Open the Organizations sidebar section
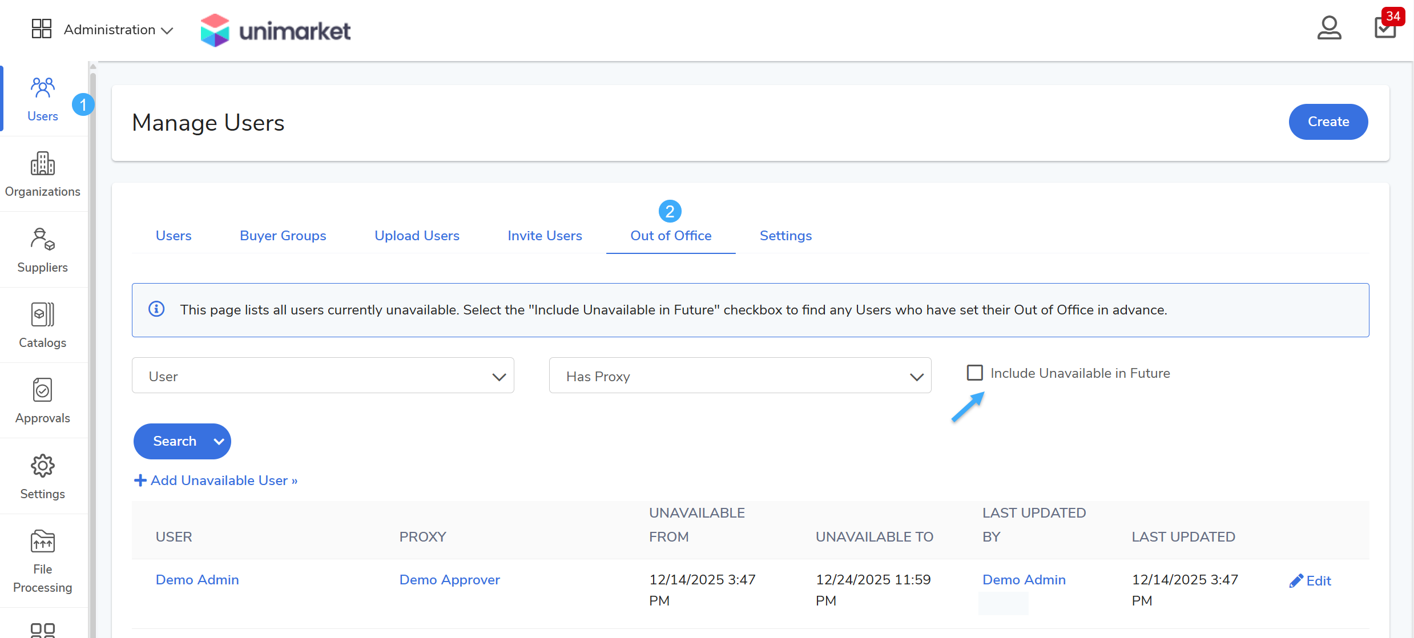 (x=42, y=174)
